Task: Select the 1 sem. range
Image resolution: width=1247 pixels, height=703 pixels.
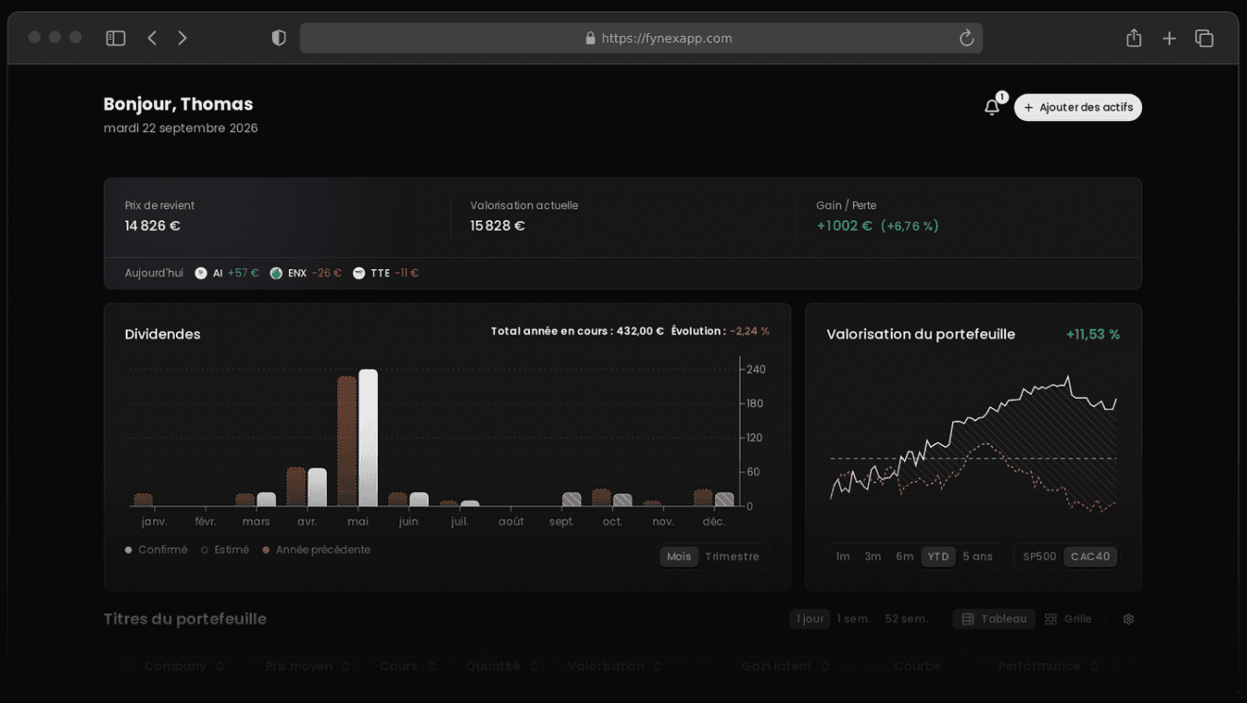Action: click(854, 619)
